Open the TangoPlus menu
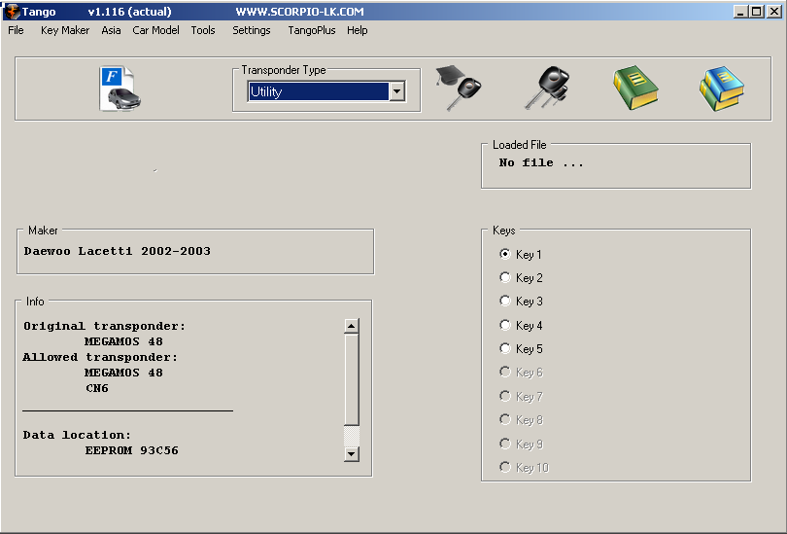787x534 pixels. tap(311, 30)
